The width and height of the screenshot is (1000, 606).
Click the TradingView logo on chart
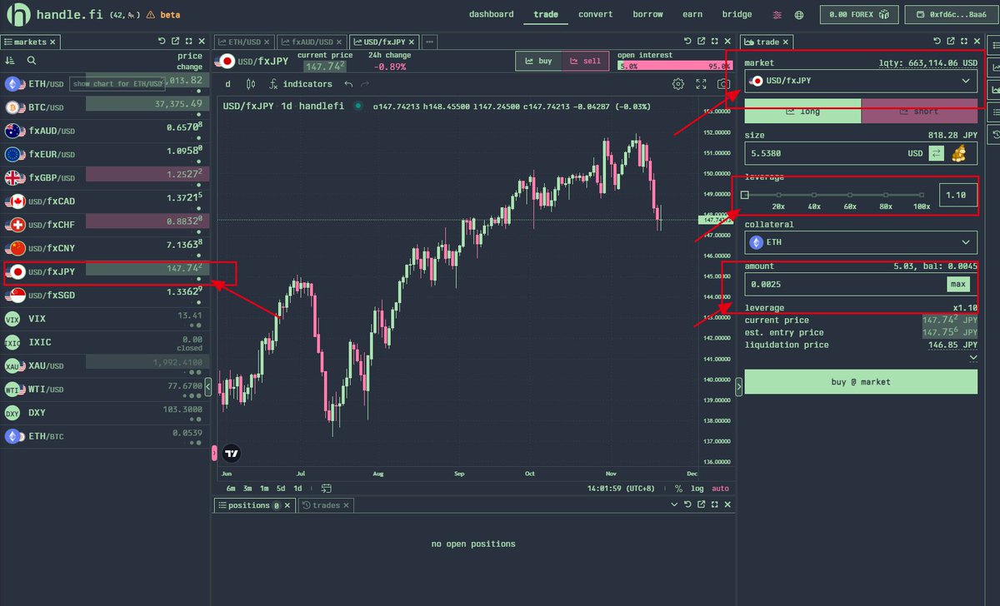pyautogui.click(x=232, y=454)
